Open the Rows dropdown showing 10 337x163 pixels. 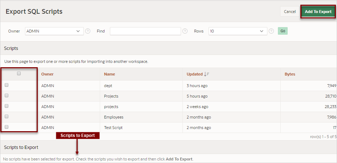(238, 31)
